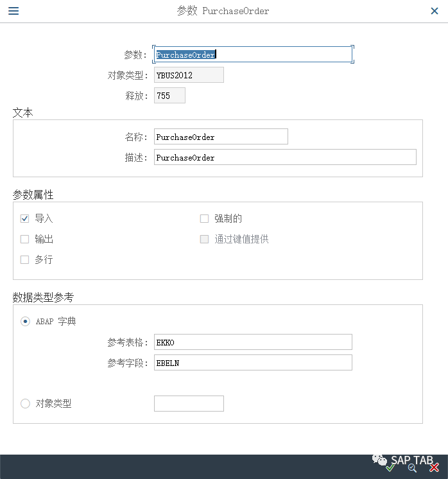Select the 释放 label
Image resolution: width=448 pixels, height=479 pixels.
pyautogui.click(x=137, y=96)
